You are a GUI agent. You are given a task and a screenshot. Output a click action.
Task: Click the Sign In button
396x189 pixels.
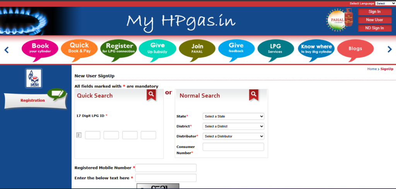point(374,12)
